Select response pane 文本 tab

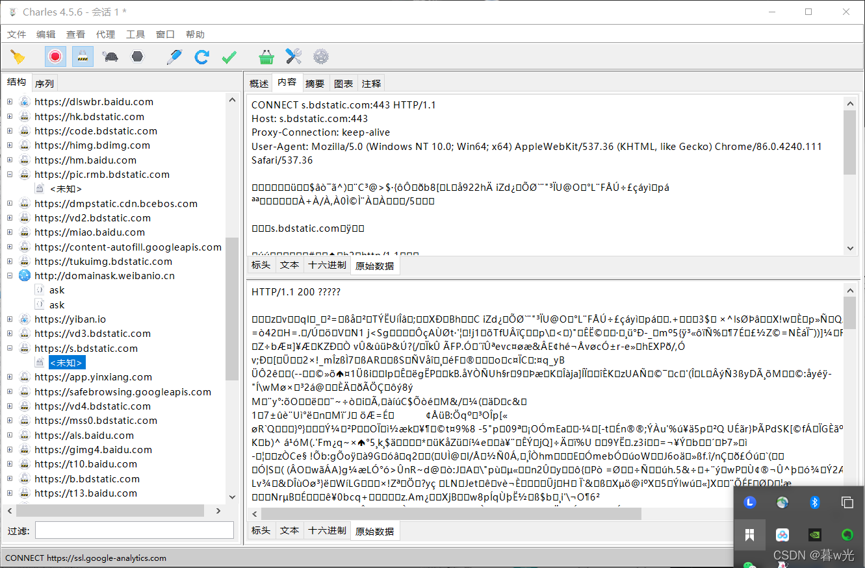coord(289,530)
